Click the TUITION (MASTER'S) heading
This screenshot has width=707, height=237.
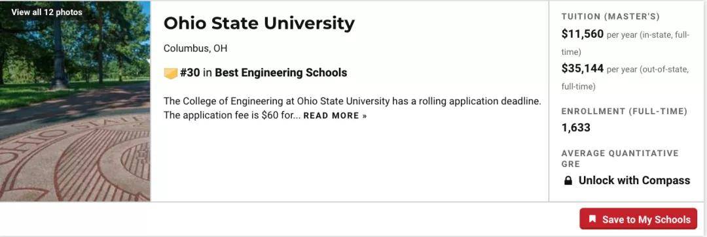(611, 16)
